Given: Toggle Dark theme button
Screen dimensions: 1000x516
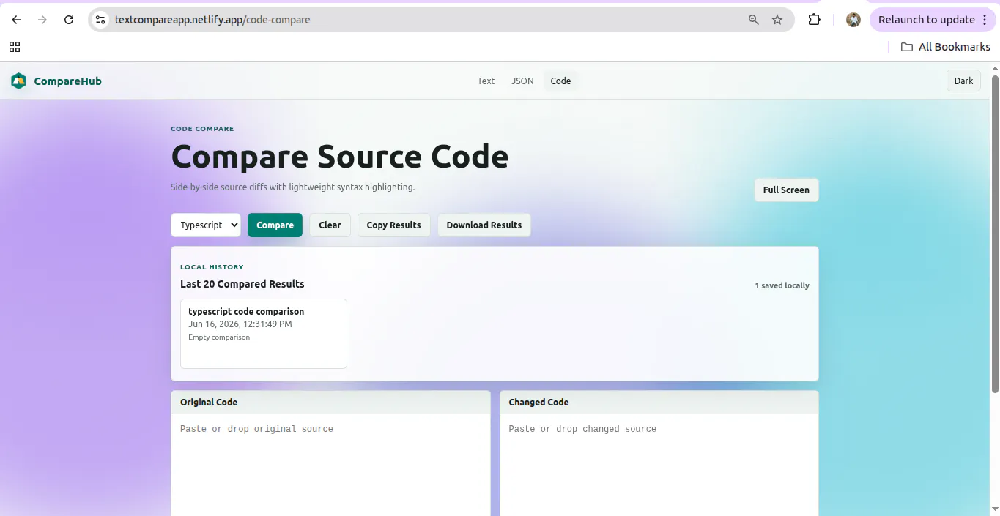Looking at the screenshot, I should pos(963,81).
